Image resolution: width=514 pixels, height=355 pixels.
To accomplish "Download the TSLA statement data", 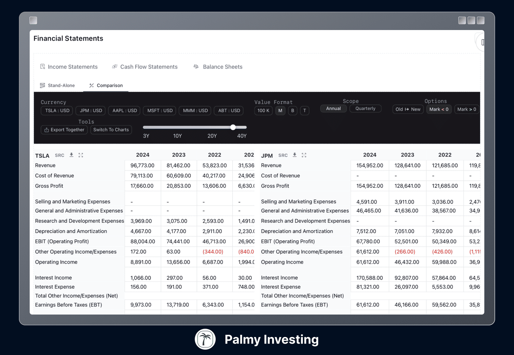I will coord(71,155).
